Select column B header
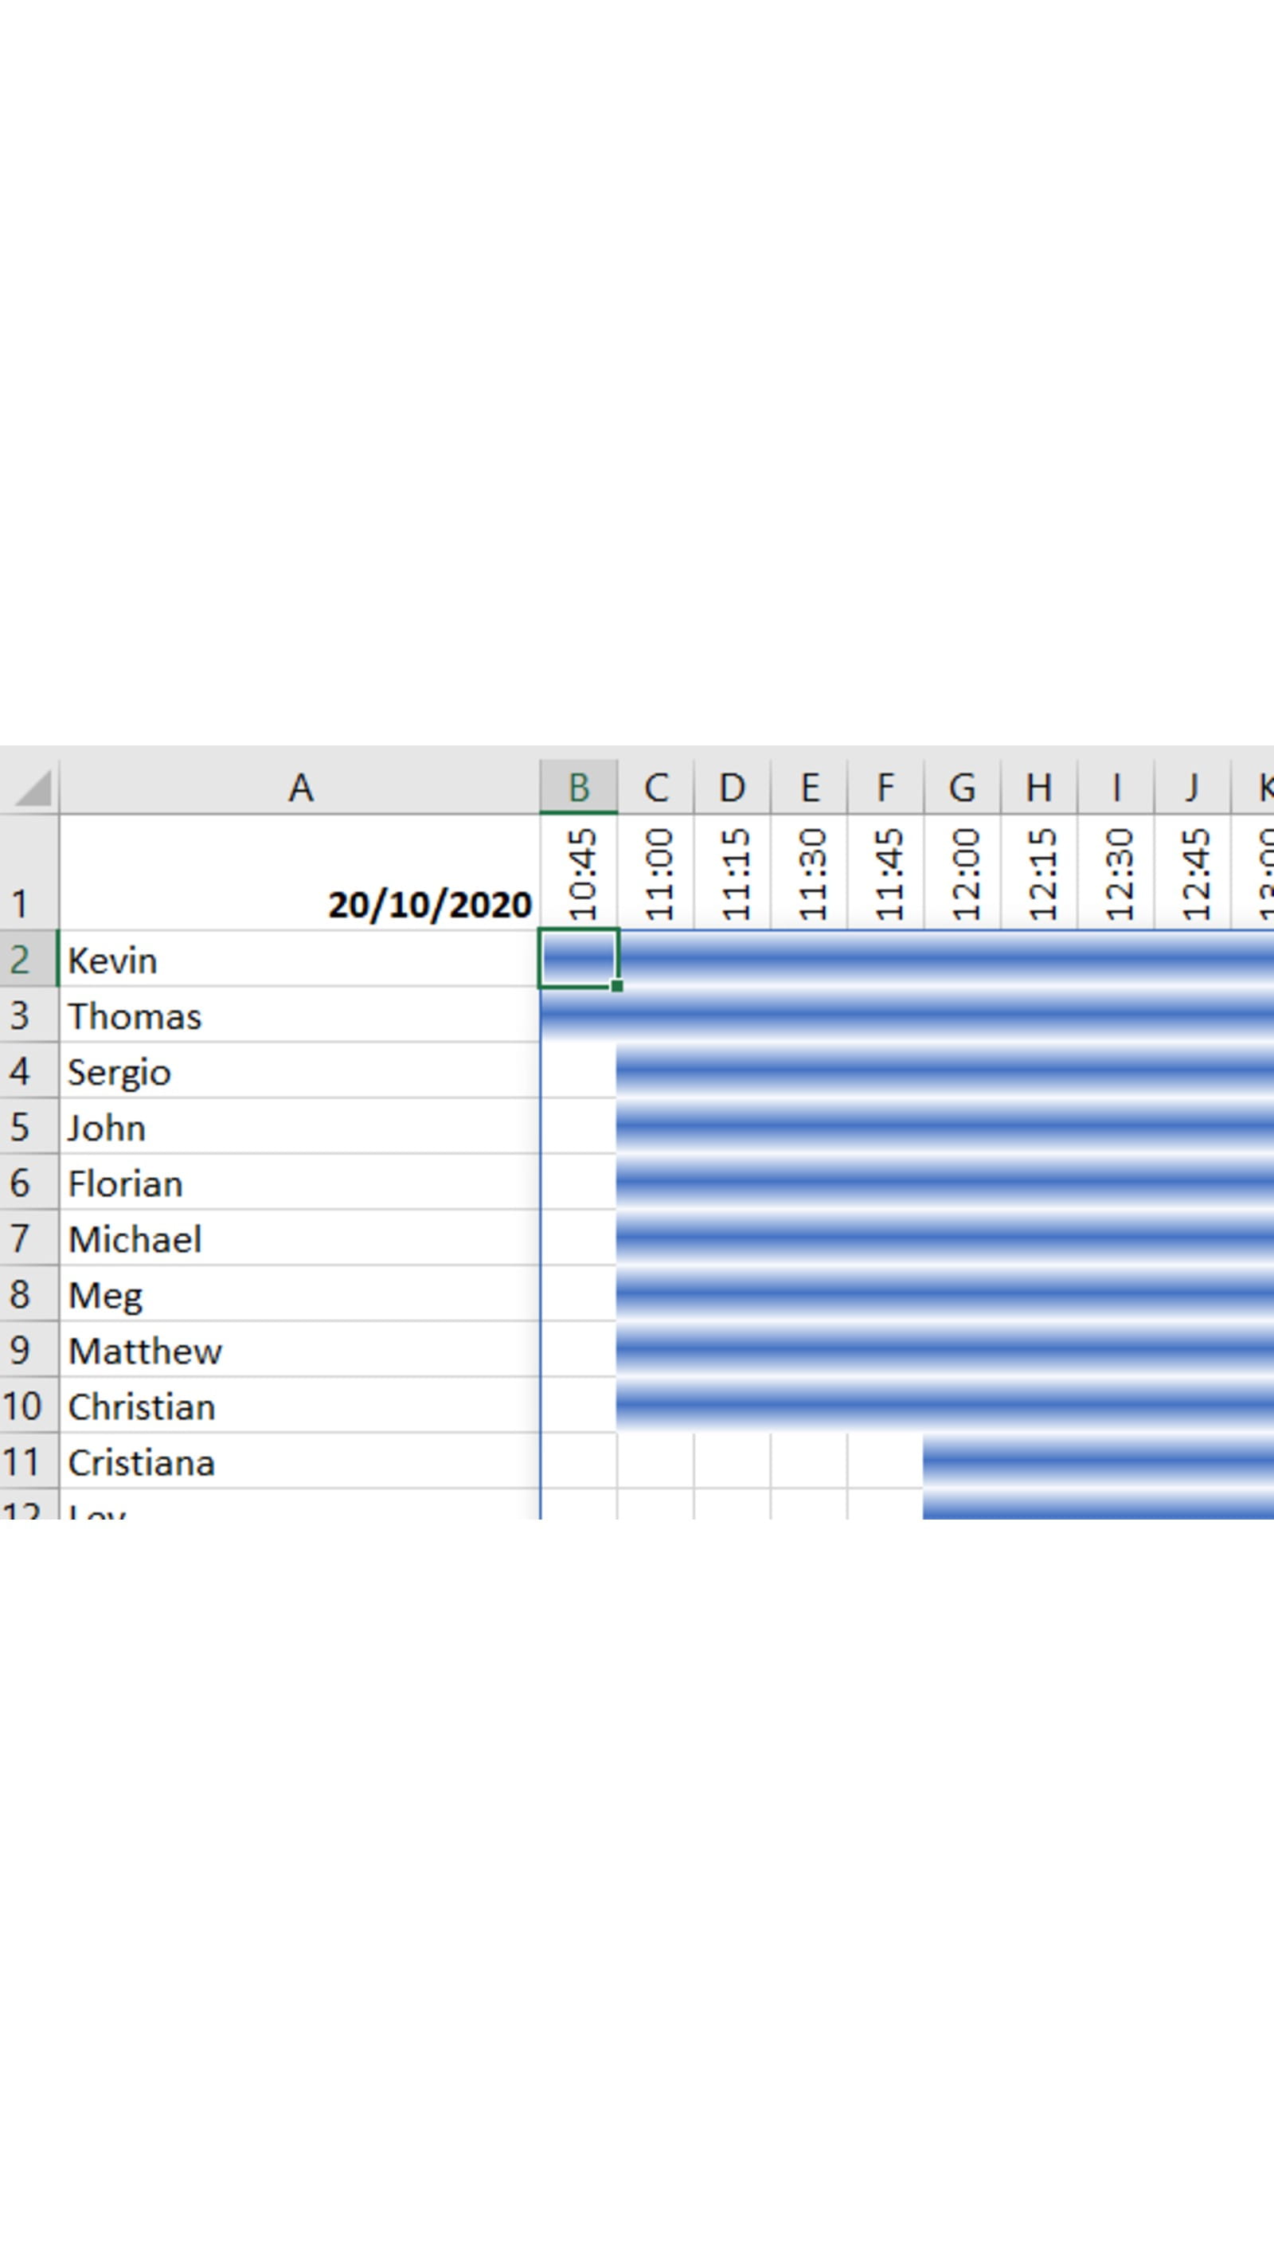The height and width of the screenshot is (2265, 1274). [577, 787]
